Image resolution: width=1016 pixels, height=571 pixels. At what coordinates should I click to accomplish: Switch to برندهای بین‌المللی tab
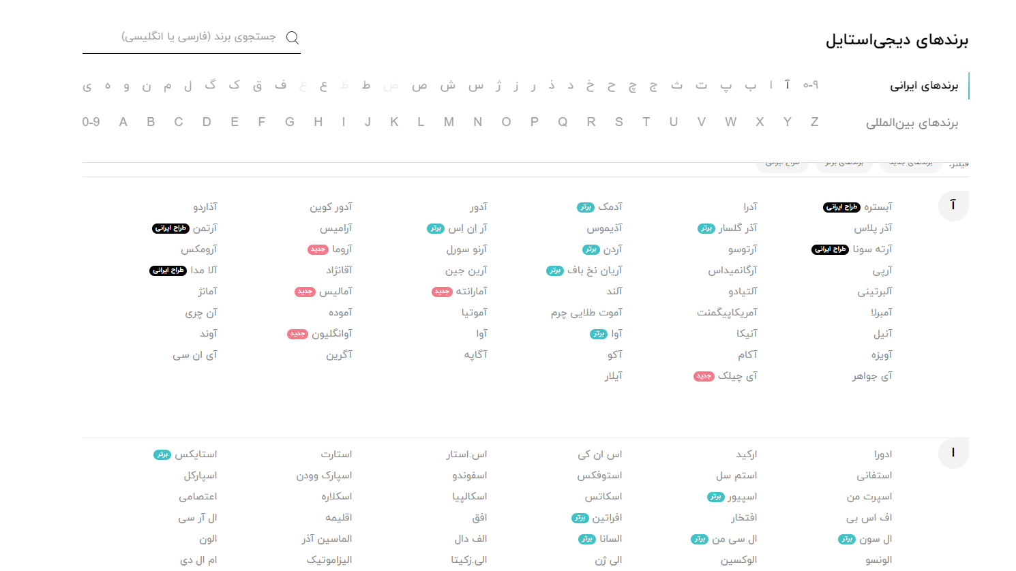coord(912,123)
